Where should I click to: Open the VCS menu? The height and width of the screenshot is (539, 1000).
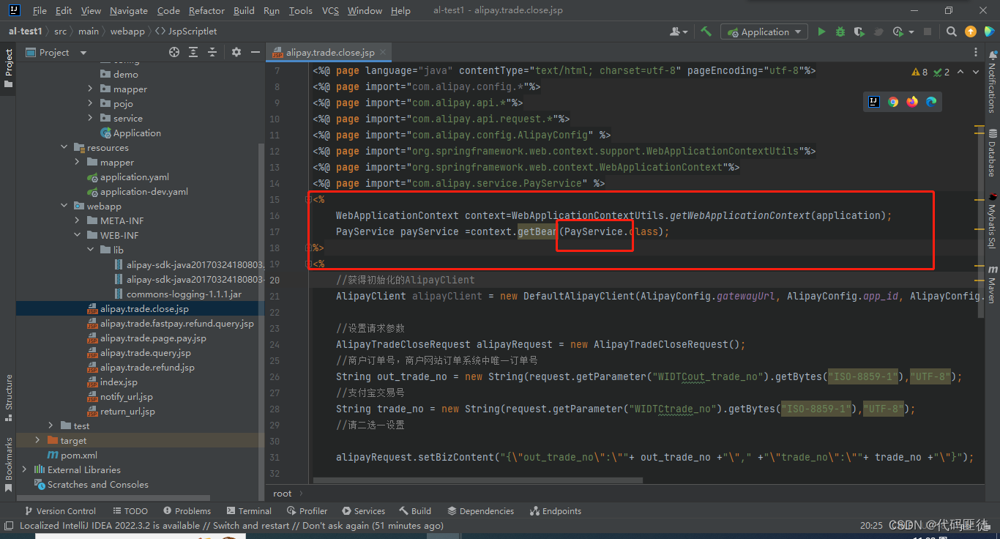(x=330, y=11)
